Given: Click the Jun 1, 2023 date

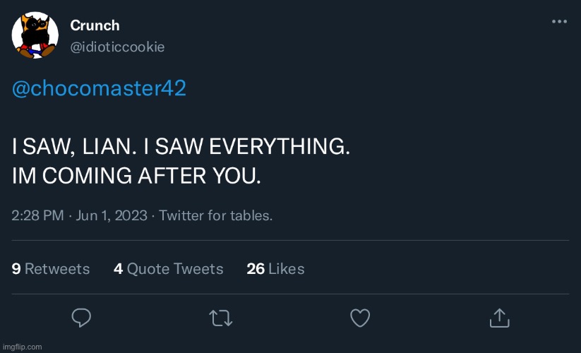Looking at the screenshot, I should [x=110, y=215].
